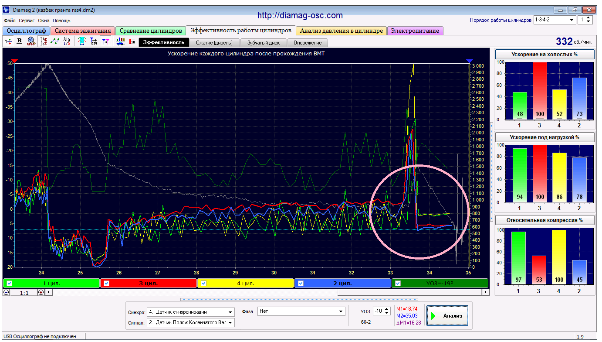This screenshot has width=602, height=342.
Task: Click the red left marker triangle above the chart
Action: [14, 61]
